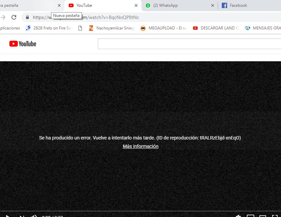Enable theater mode in the player
281x217 pixels.
pyautogui.click(x=262, y=216)
